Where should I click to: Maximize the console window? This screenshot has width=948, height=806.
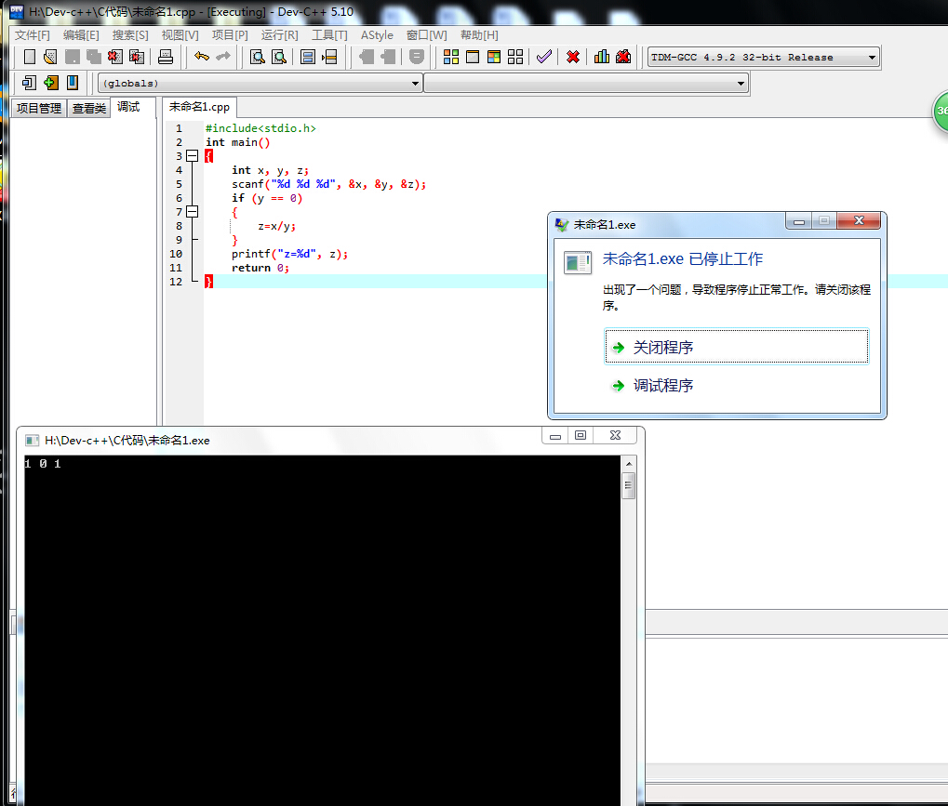(x=581, y=436)
